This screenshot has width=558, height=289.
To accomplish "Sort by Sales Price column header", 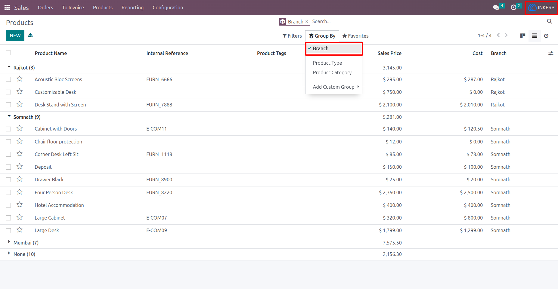I will [x=389, y=53].
